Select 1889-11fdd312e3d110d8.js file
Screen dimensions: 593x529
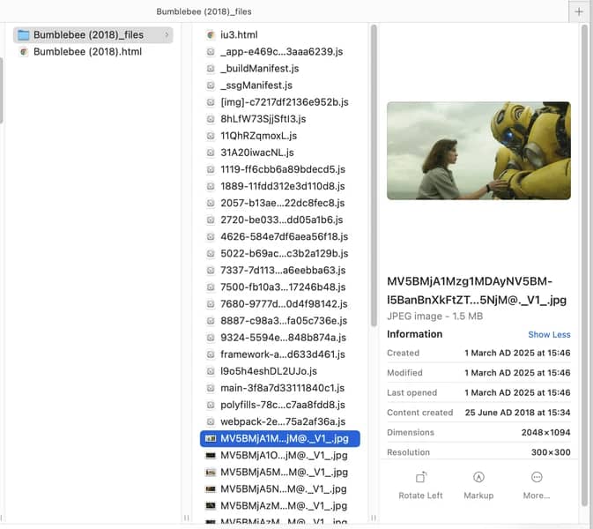(280, 186)
